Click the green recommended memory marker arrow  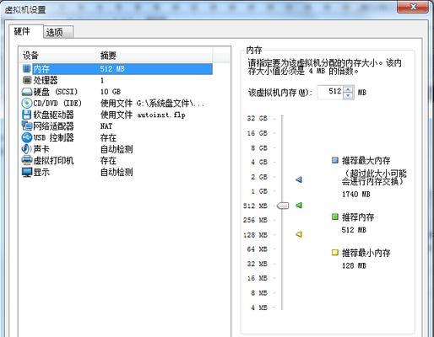[299, 206]
